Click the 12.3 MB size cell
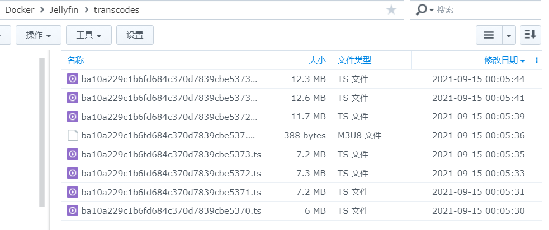This screenshot has height=230, width=549. [309, 79]
